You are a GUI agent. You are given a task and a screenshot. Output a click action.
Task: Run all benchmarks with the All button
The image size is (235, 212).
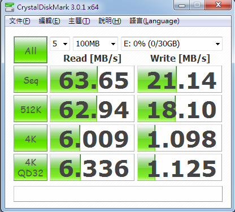pyautogui.click(x=31, y=50)
